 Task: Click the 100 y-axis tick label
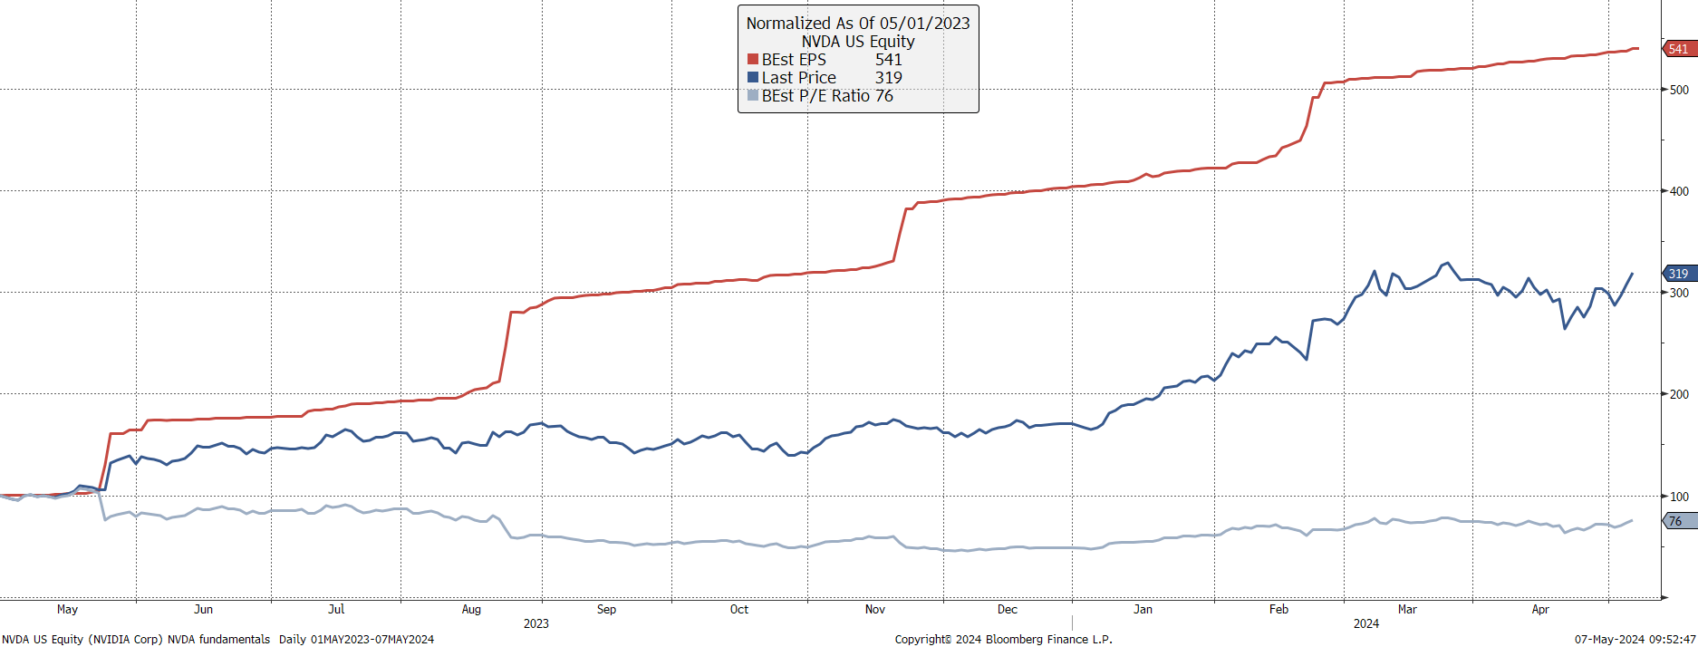pyautogui.click(x=1679, y=497)
